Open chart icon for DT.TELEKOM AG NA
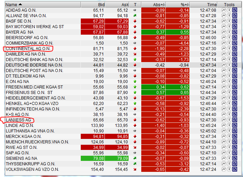The width and height of the screenshot is (243, 177). pyautogui.click(x=224, y=76)
